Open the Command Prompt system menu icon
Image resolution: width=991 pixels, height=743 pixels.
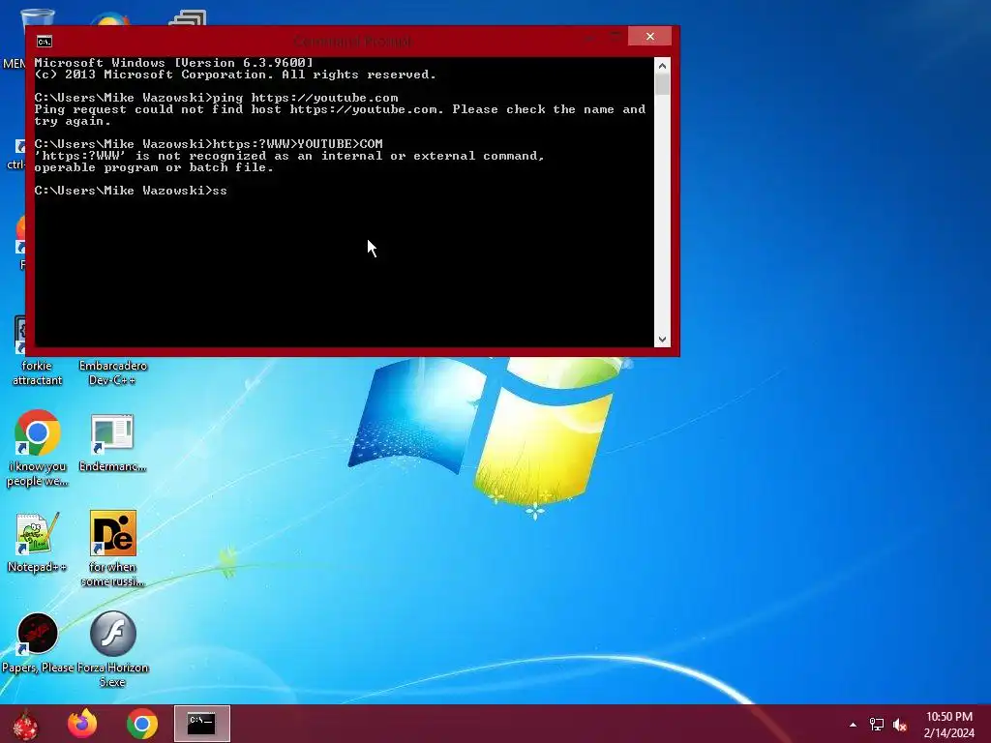point(45,42)
